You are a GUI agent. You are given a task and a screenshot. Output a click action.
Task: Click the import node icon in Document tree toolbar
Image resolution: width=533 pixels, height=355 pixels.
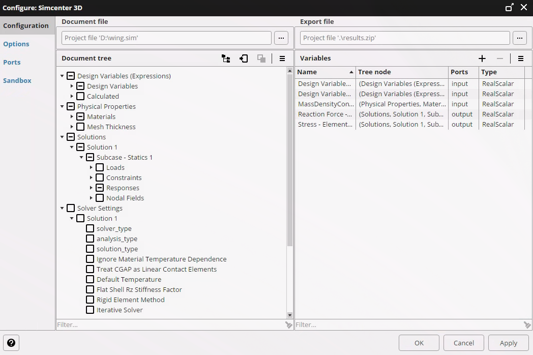point(244,58)
